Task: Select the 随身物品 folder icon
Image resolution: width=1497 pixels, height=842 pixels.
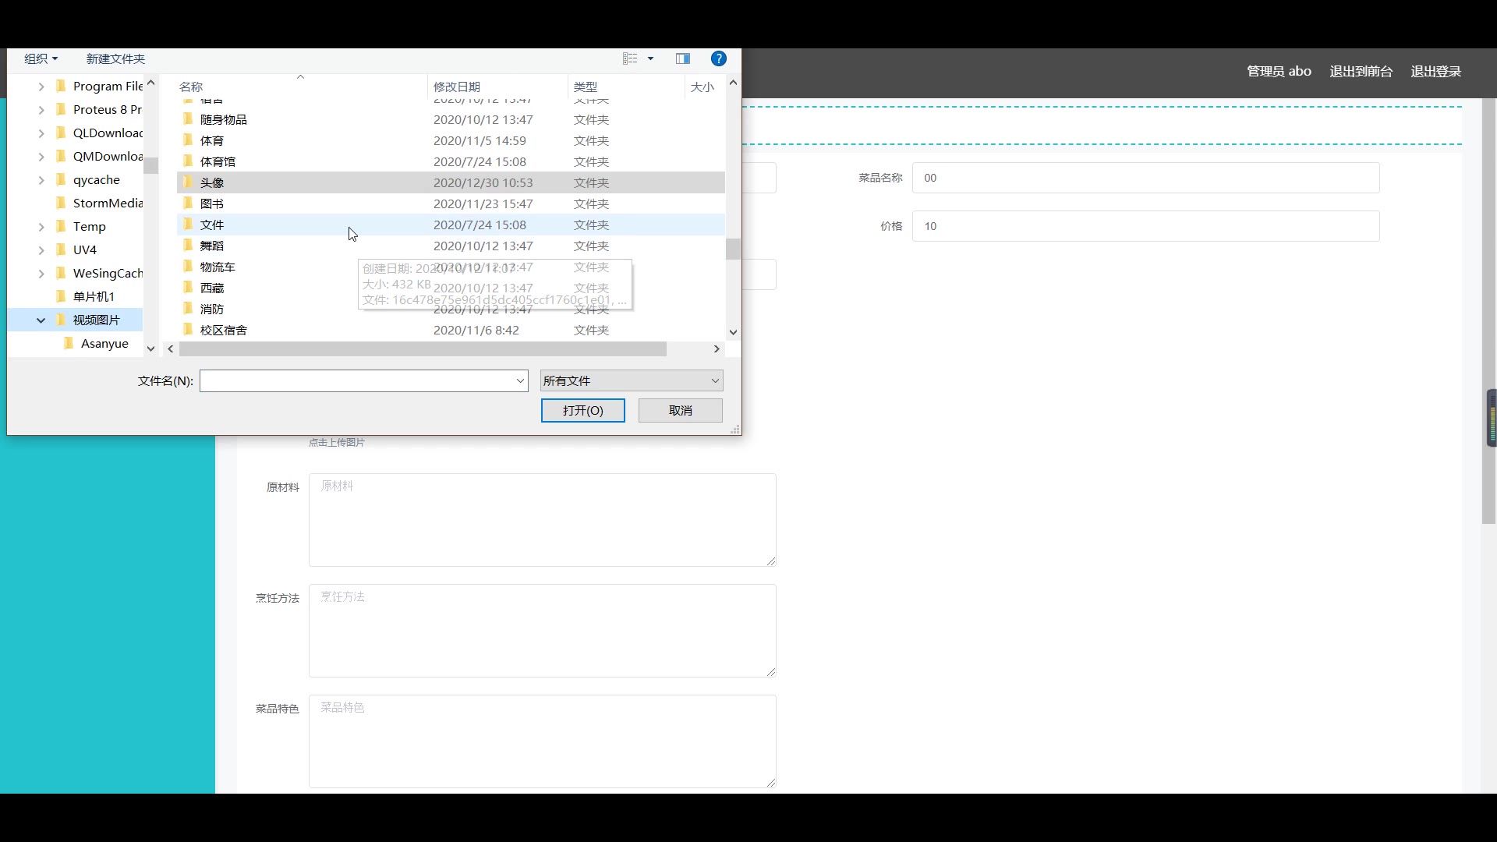Action: pos(187,119)
